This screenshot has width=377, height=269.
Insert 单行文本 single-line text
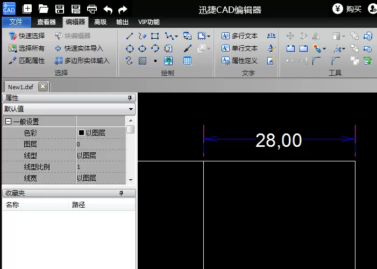[x=239, y=48]
